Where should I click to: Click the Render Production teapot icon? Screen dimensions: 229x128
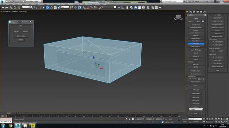[160, 7]
